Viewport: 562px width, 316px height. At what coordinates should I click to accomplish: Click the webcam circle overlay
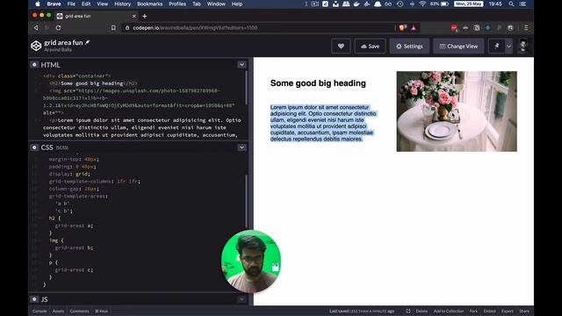(251, 262)
